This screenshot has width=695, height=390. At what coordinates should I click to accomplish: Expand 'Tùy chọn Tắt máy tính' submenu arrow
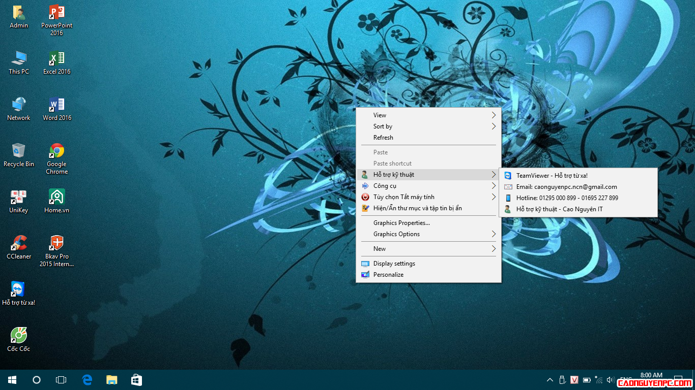click(494, 197)
